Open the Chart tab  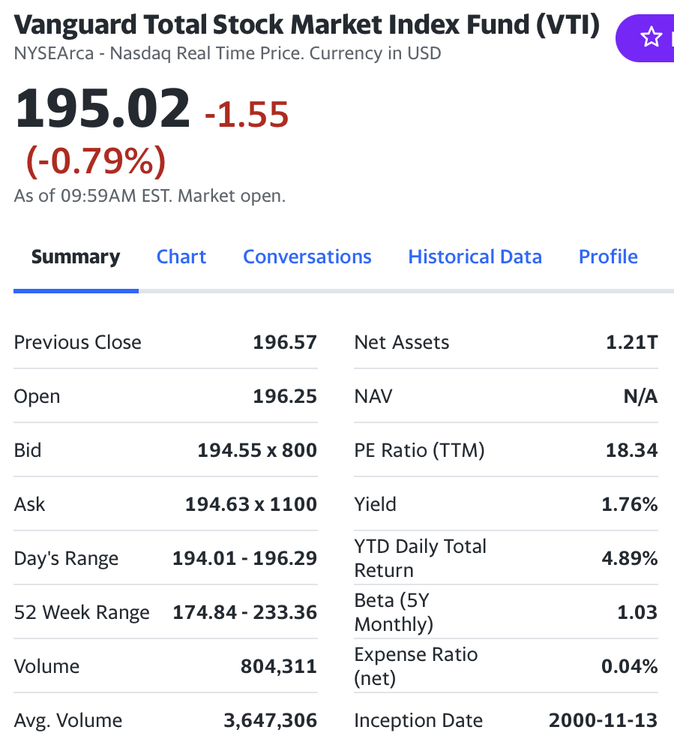pyautogui.click(x=181, y=257)
